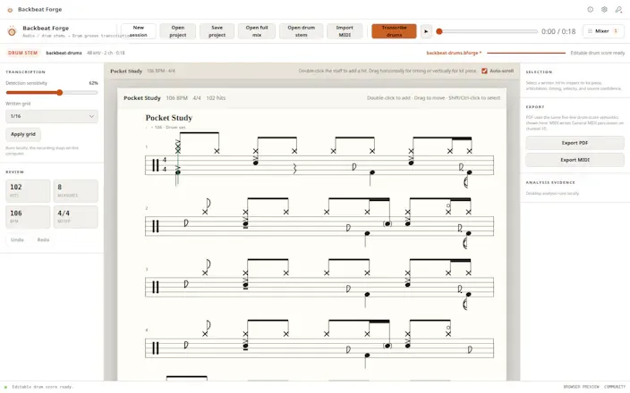Click the SELECTION panel heading
This screenshot has width=630, height=393.
coord(539,72)
